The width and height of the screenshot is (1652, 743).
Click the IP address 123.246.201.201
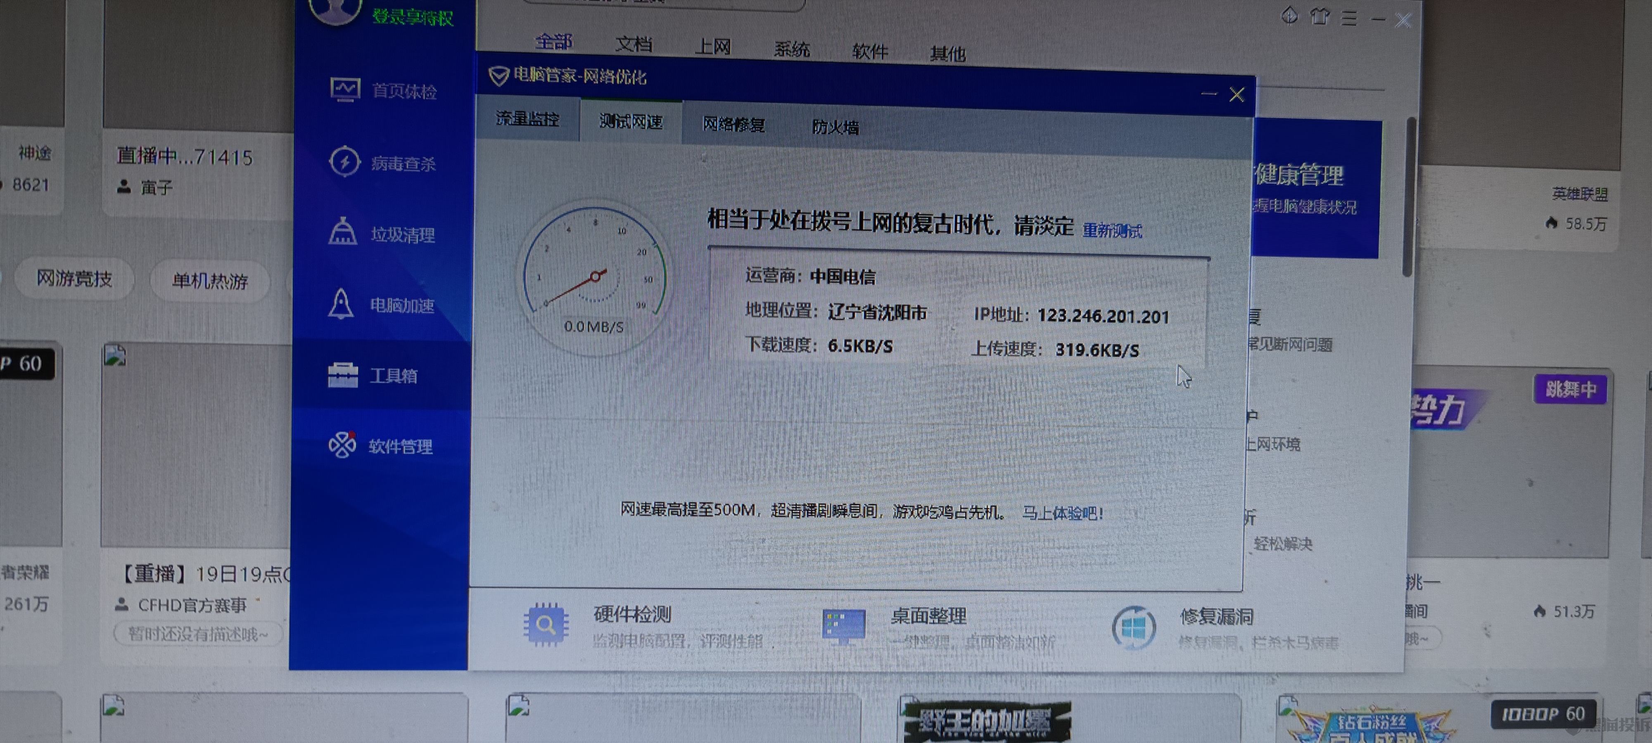click(1103, 316)
